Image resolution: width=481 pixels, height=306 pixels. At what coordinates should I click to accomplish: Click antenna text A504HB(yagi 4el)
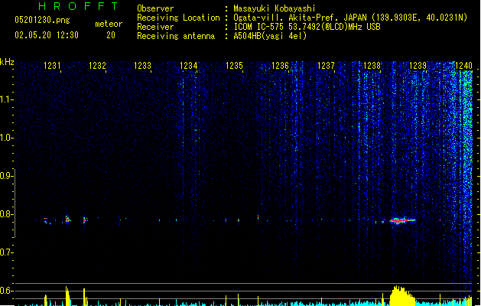[270, 36]
